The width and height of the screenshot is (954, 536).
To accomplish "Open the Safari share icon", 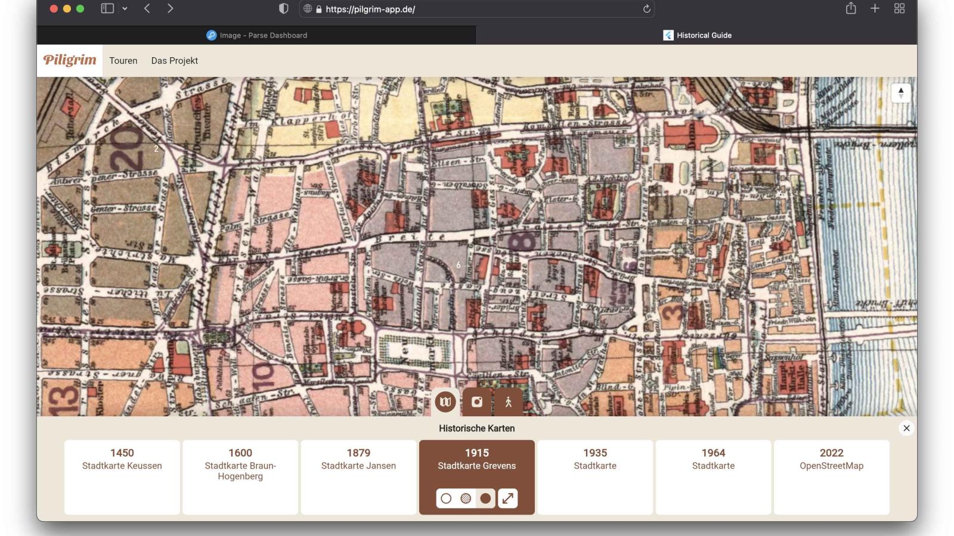I will coord(851,8).
